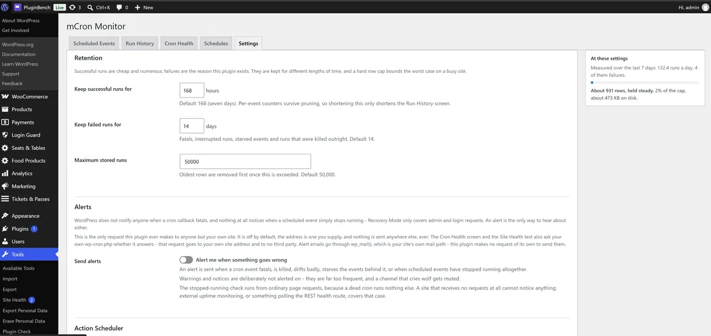Viewport: 711px width, 336px height.
Task: Click the Tickets & Passes sidebar icon
Action: (x=5, y=199)
